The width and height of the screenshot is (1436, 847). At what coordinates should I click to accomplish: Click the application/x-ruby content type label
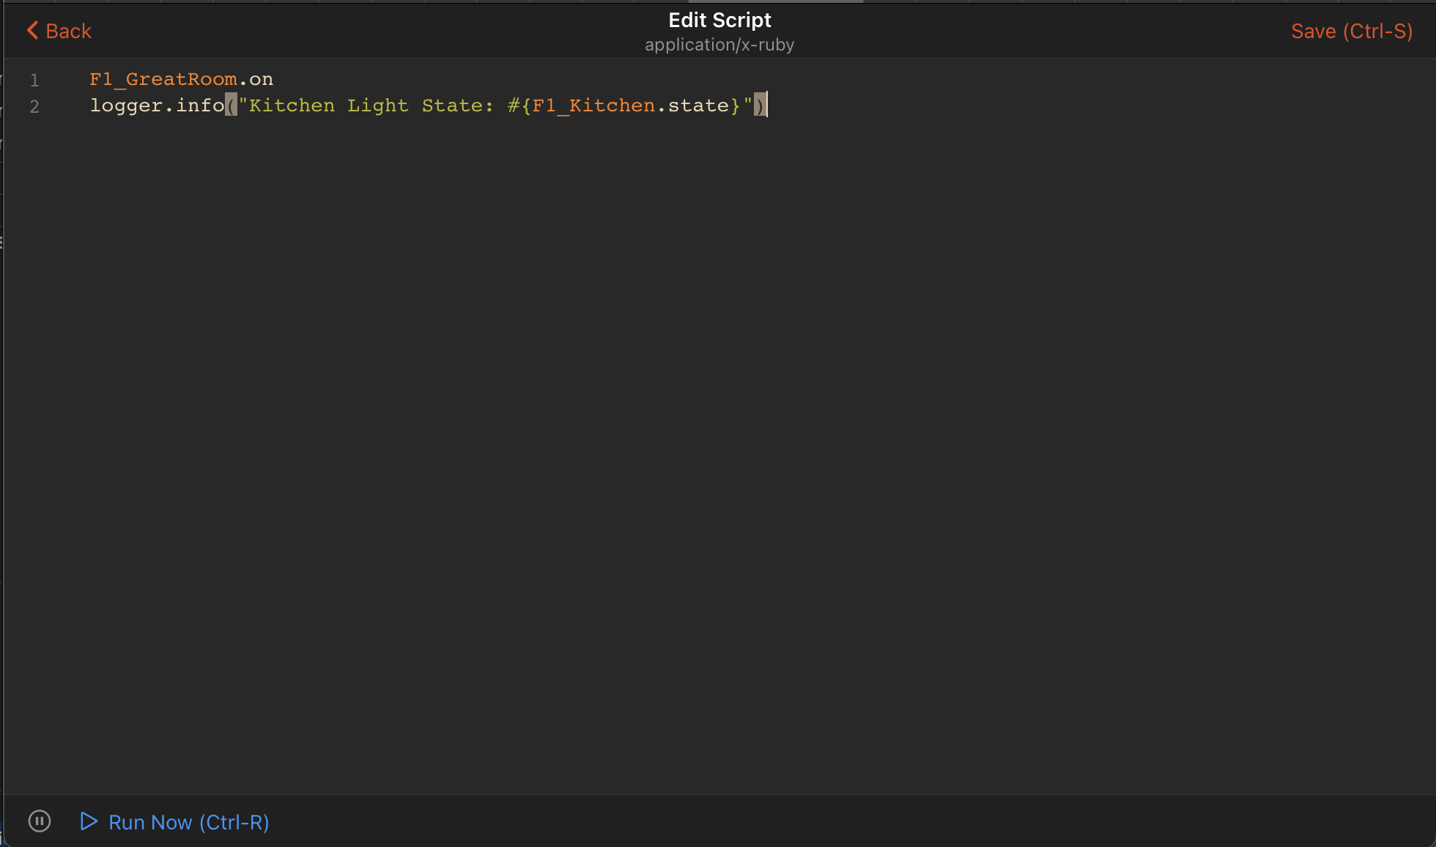(x=719, y=45)
